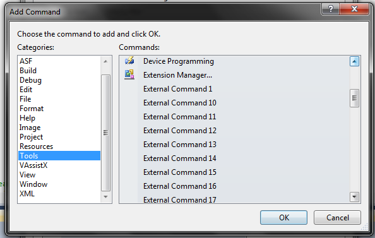Click the Commands list scrollbar thumb
Image resolution: width=375 pixels, height=238 pixels.
(x=354, y=98)
